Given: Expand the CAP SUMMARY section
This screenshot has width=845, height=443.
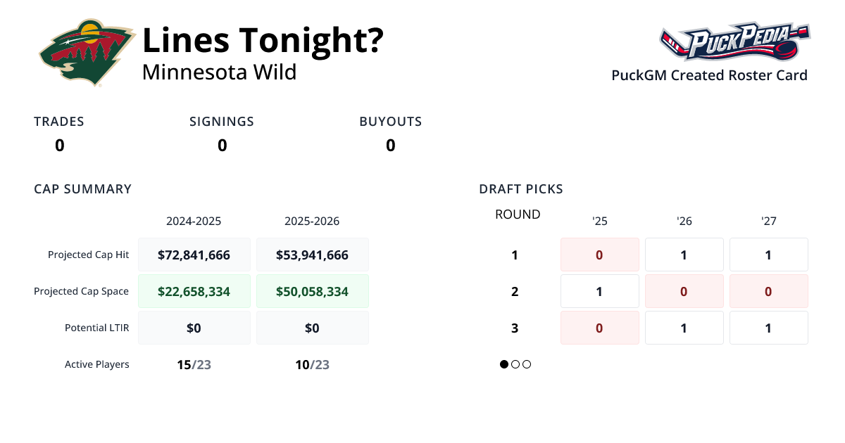Looking at the screenshot, I should 82,188.
